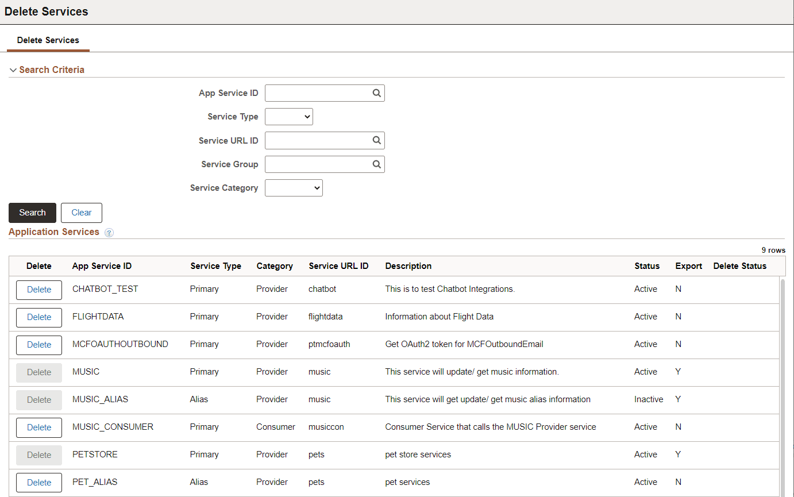Delete the FLIGHTDATA service
794x497 pixels.
[38, 317]
